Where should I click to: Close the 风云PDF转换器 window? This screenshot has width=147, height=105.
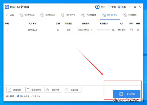[140, 7]
